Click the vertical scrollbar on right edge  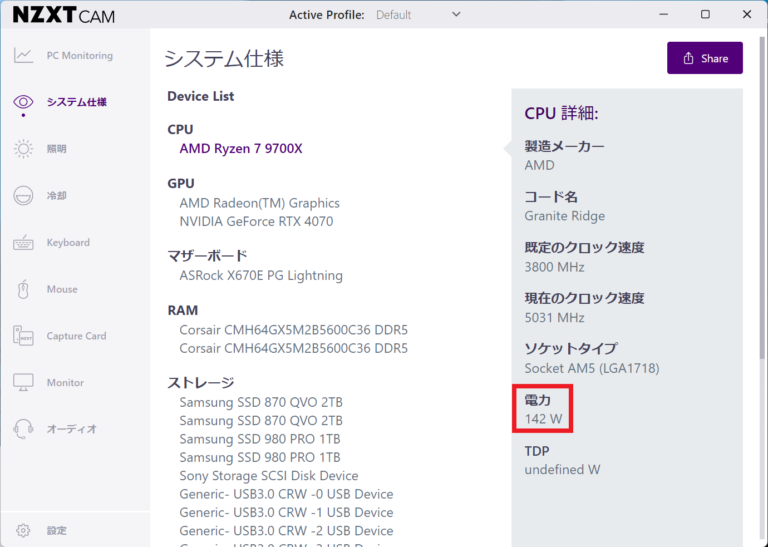(762, 198)
